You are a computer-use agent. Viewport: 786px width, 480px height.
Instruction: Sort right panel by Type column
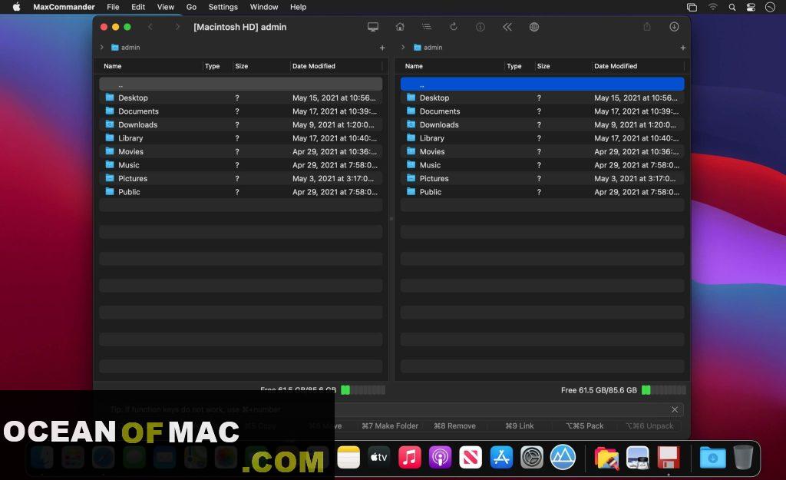514,66
